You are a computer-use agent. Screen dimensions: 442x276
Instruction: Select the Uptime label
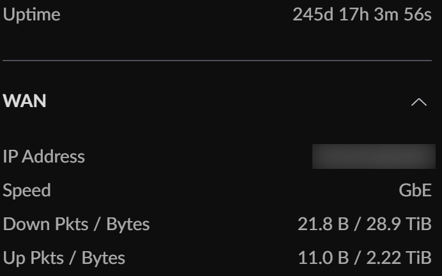pos(32,15)
